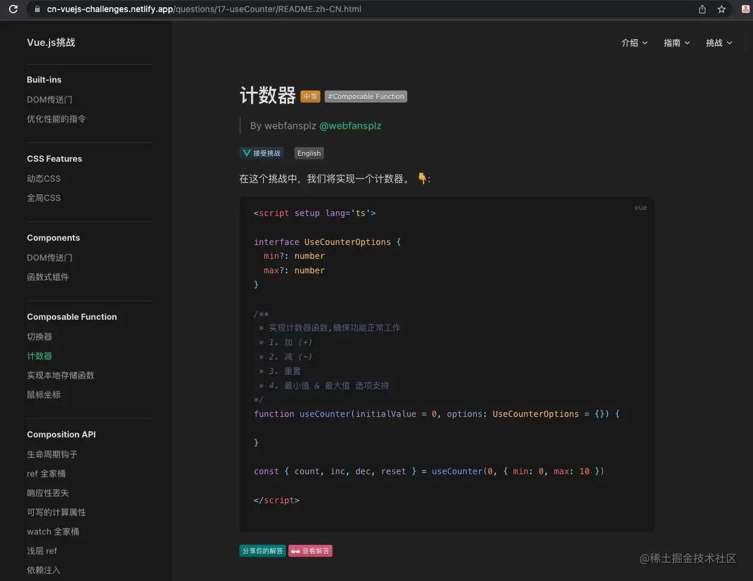The width and height of the screenshot is (753, 581).
Task: Reload the page with the refresh icon
Action: tap(13, 9)
